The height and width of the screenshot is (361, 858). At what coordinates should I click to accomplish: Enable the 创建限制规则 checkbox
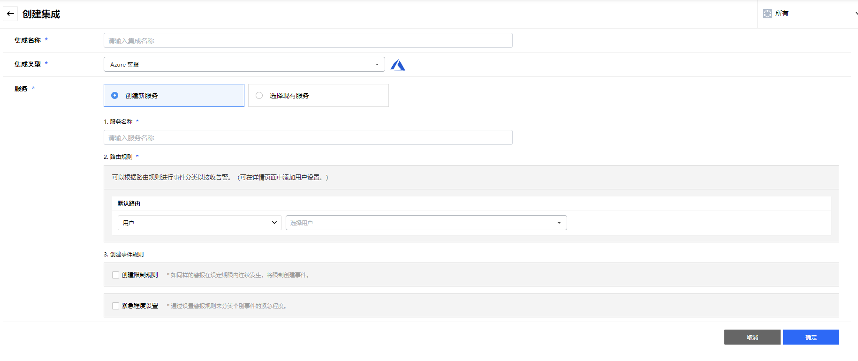click(x=115, y=275)
